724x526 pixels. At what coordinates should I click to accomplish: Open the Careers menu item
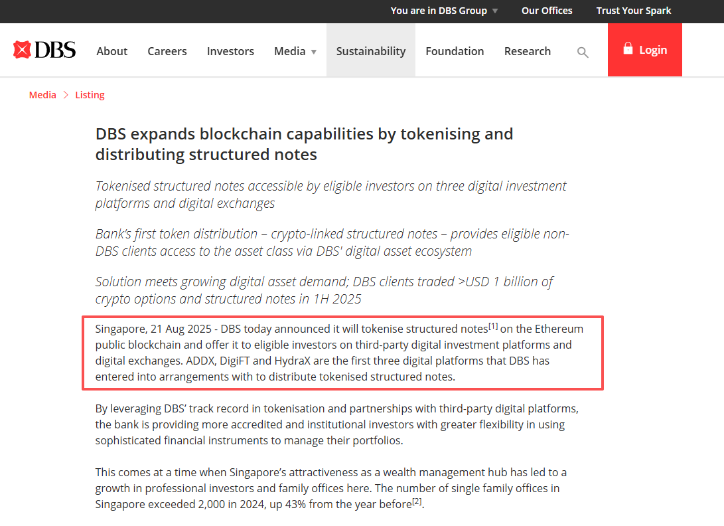coord(167,51)
